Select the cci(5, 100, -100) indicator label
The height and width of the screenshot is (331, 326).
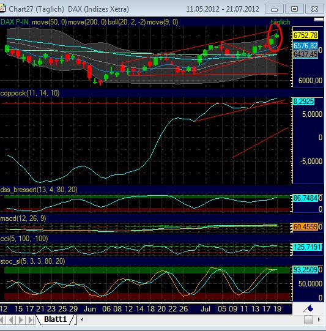click(x=24, y=239)
